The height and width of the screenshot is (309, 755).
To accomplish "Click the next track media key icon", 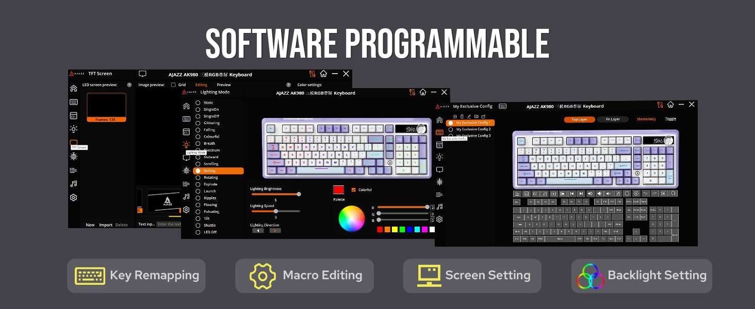I will 581,194.
